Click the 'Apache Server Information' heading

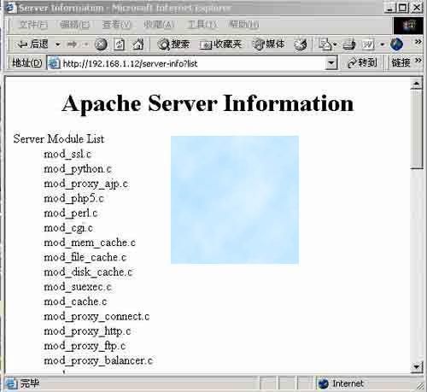208,103
